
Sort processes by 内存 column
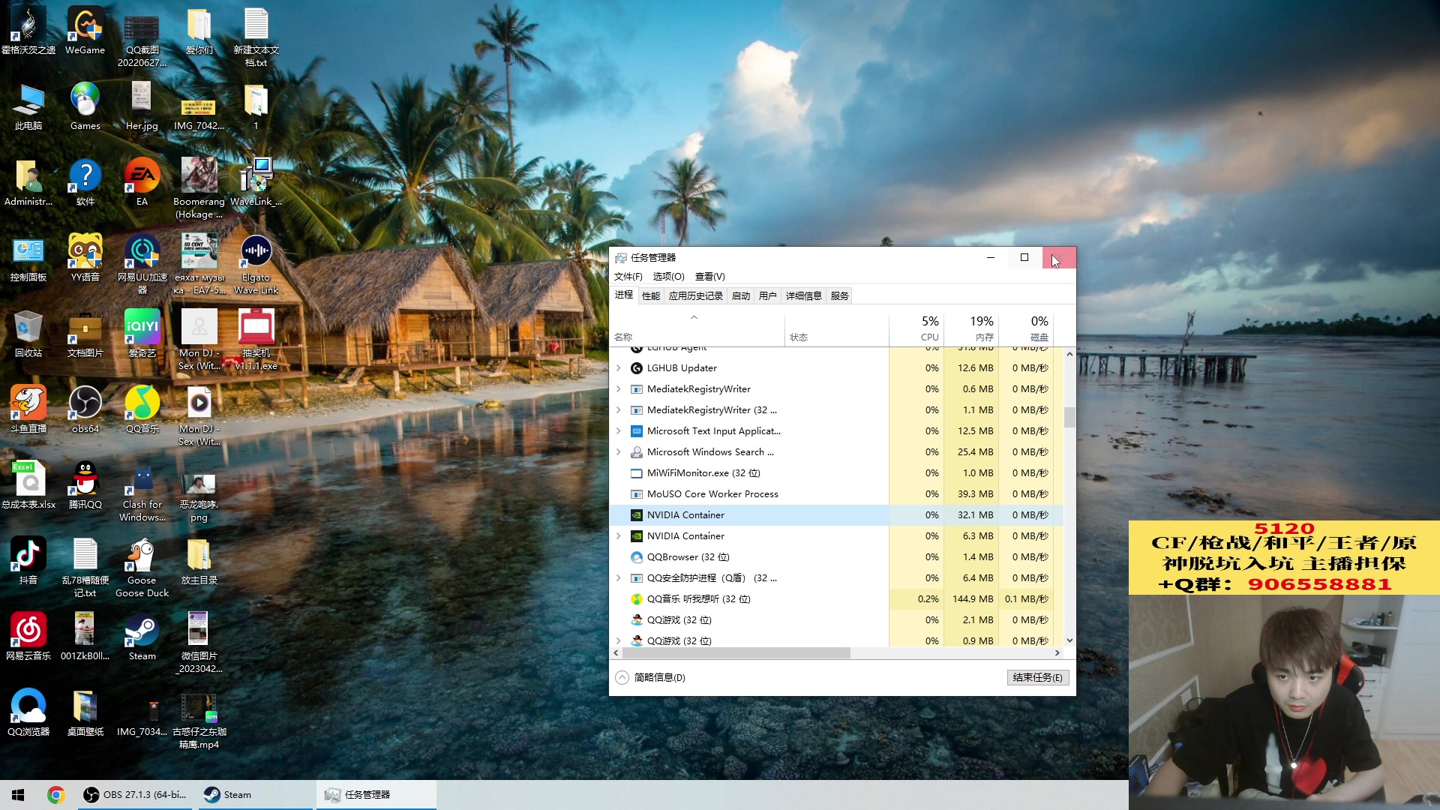(971, 328)
